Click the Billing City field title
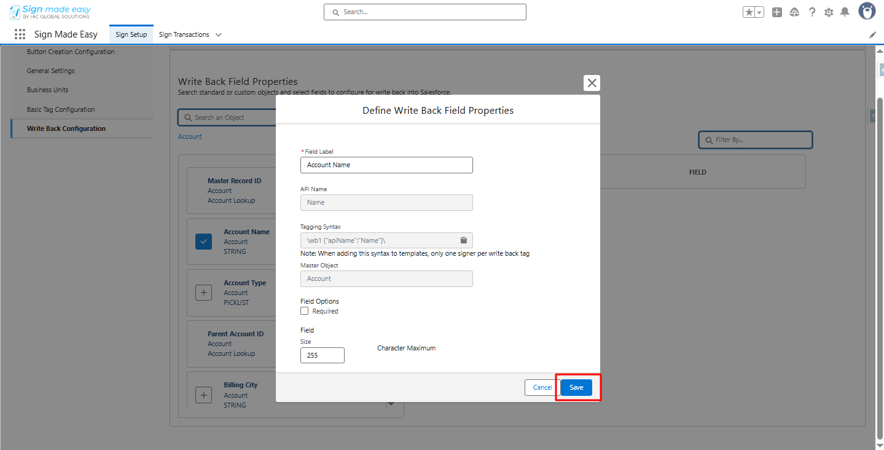This screenshot has width=884, height=450. (241, 385)
